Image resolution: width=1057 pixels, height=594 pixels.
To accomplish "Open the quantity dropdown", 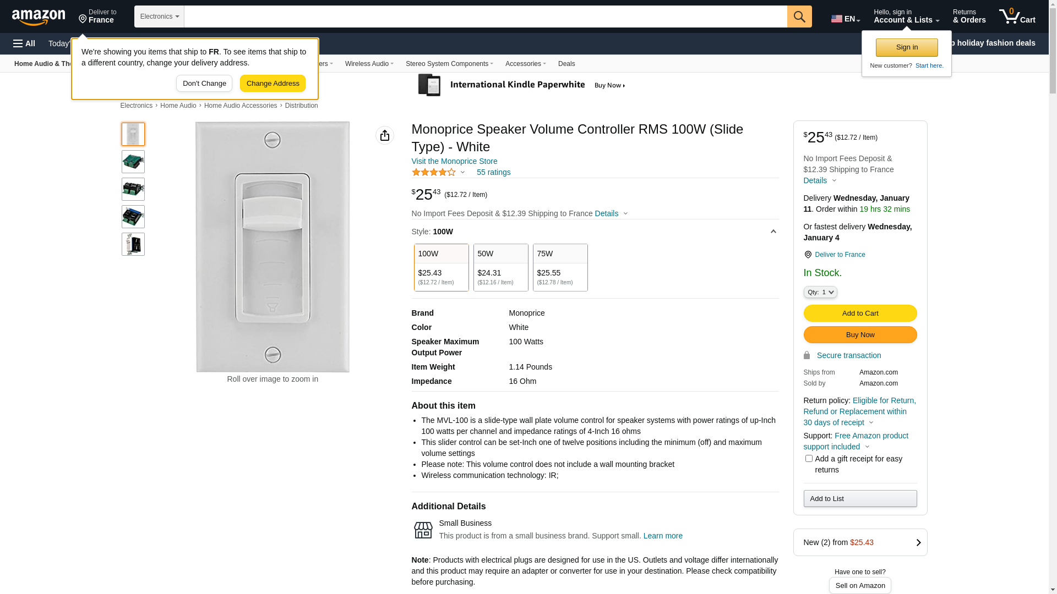I will click(820, 292).
